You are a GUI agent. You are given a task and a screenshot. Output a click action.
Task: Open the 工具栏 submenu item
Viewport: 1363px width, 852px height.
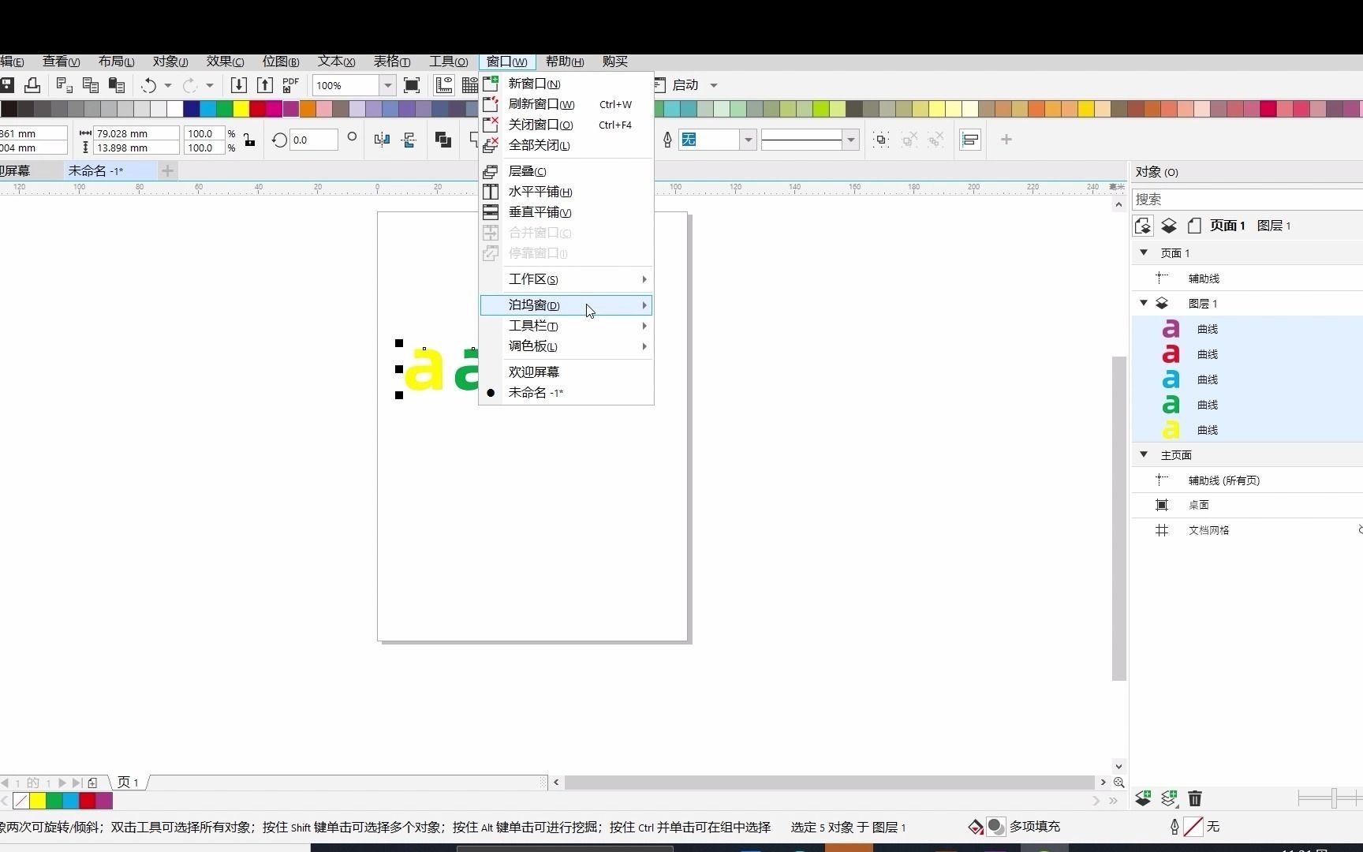pos(566,326)
